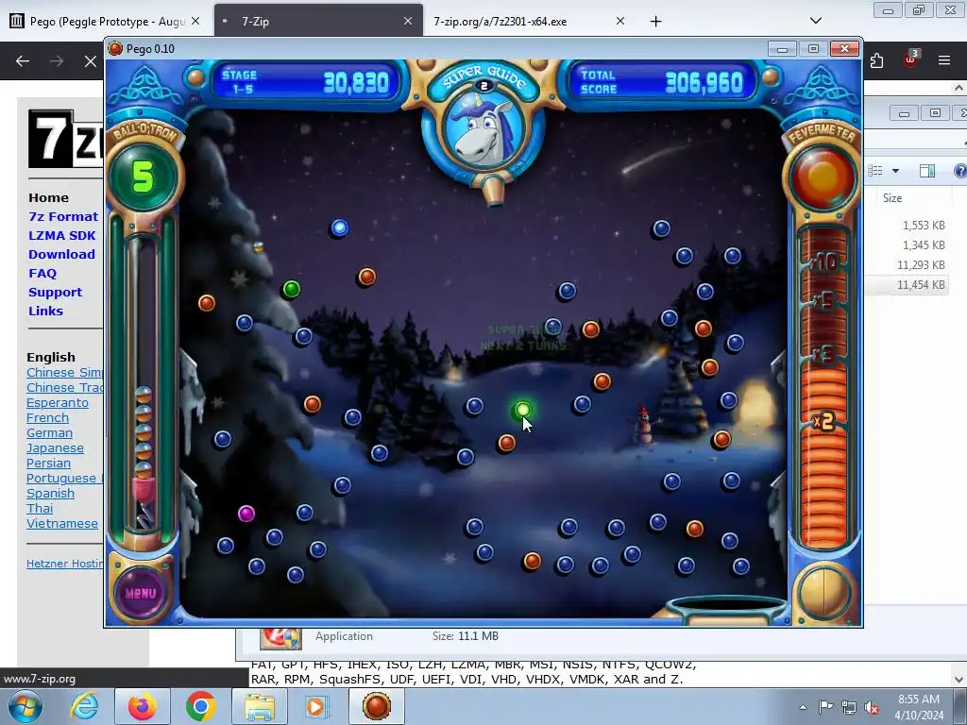Click the magenta peg in Pego
Image resolution: width=967 pixels, height=725 pixels.
(x=246, y=513)
